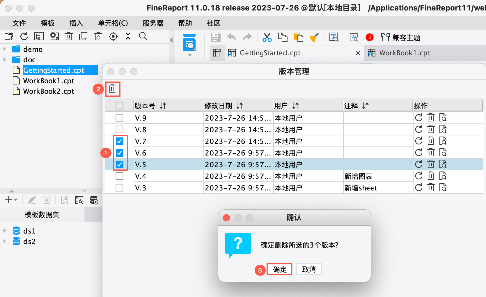This screenshot has width=486, height=297.
Task: Open the 服务器 menu
Action: click(x=153, y=23)
